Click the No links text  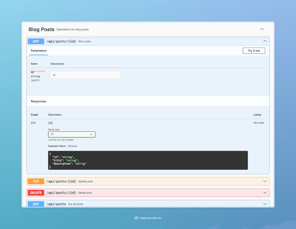[x=259, y=123]
